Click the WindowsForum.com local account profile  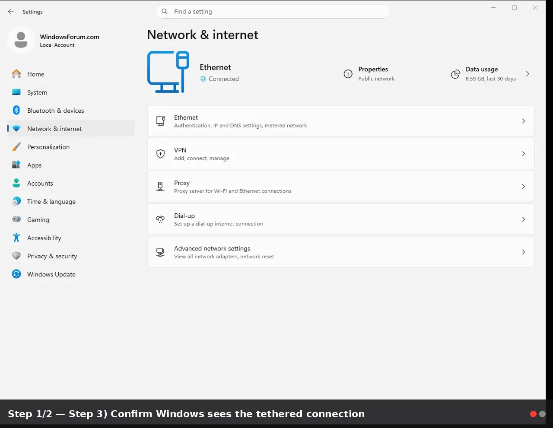(x=54, y=41)
